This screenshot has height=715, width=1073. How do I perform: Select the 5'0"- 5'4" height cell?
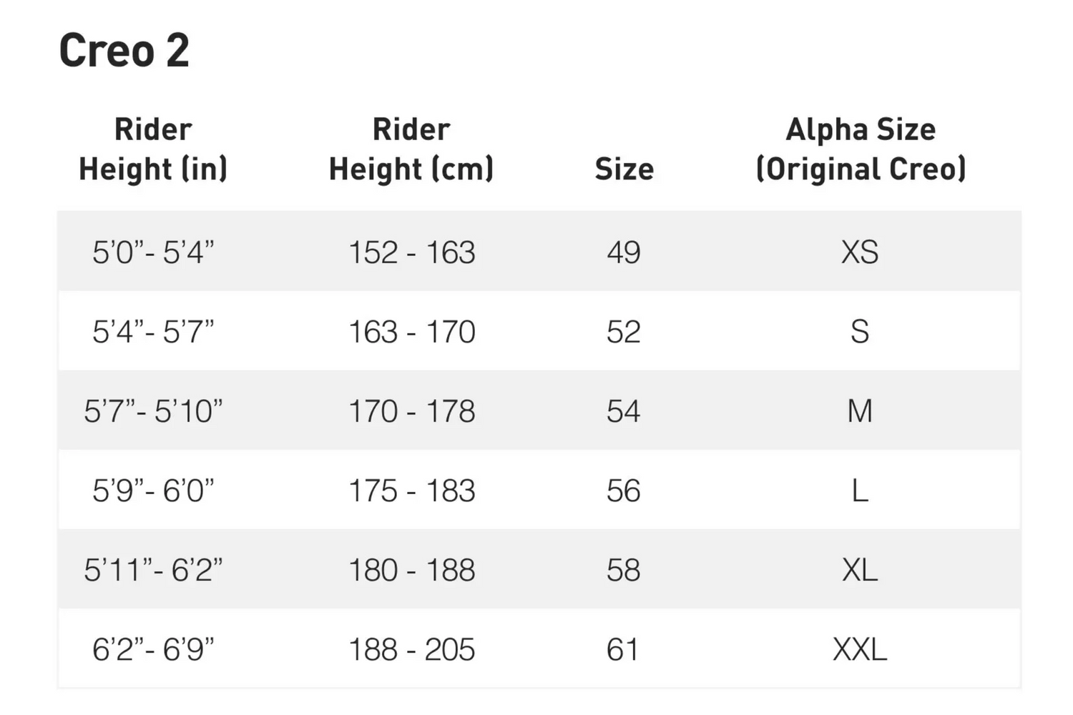click(x=153, y=252)
